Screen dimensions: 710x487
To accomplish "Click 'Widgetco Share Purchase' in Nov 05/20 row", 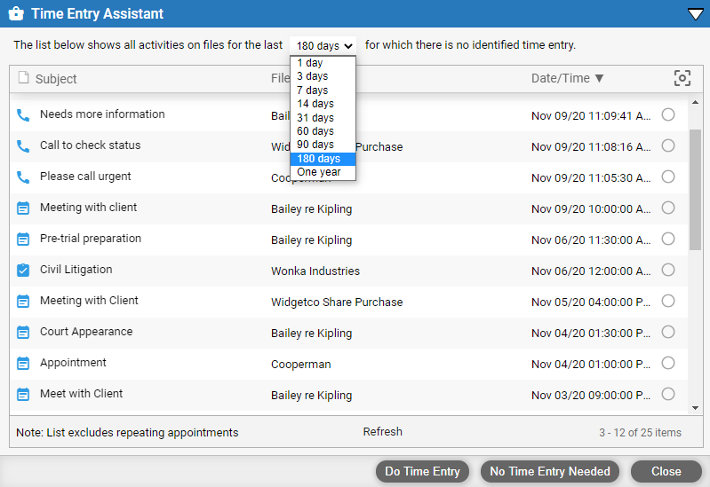I will [x=337, y=302].
